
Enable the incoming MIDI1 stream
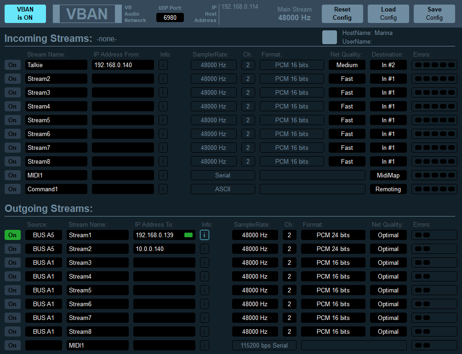[x=12, y=175]
